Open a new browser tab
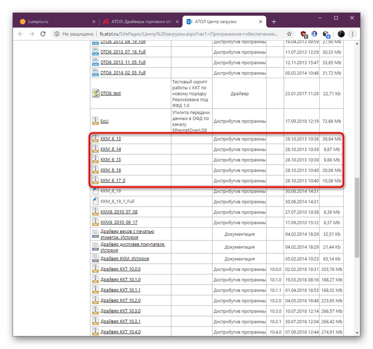 click(x=274, y=22)
